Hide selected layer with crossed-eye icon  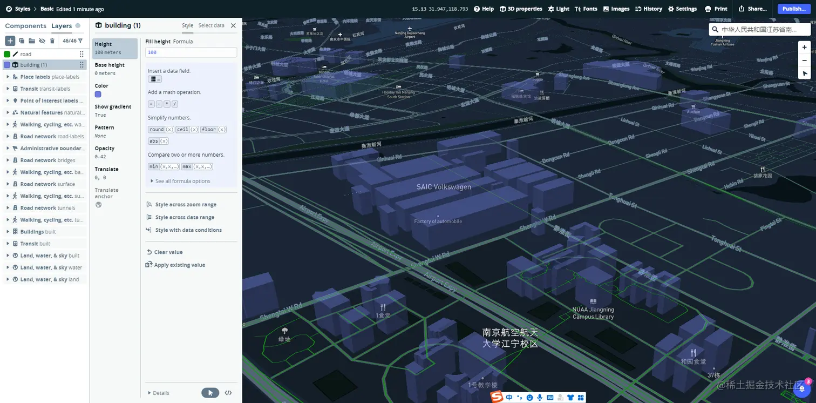click(x=42, y=41)
